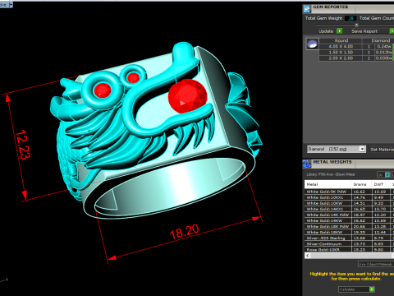Click the Metal Weights panel icon
This screenshot has width=394, height=296.
point(307,164)
